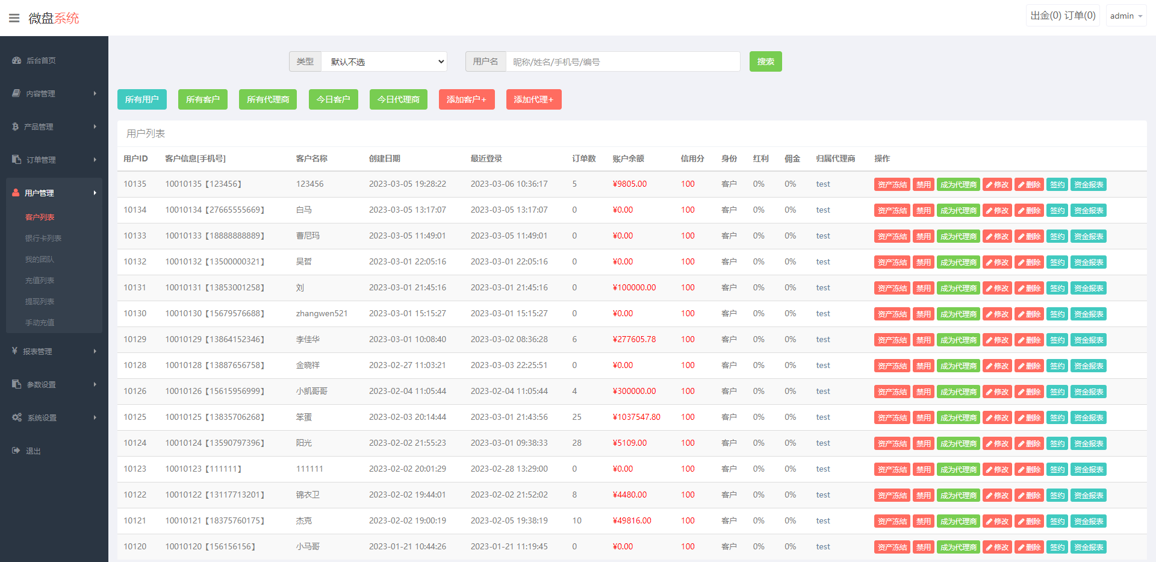
Task: Open the 我的团队 menu entry
Action: tap(40, 259)
